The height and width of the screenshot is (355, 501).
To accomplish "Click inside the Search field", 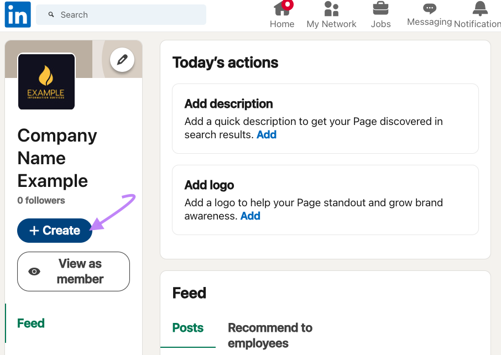I will 127,15.
